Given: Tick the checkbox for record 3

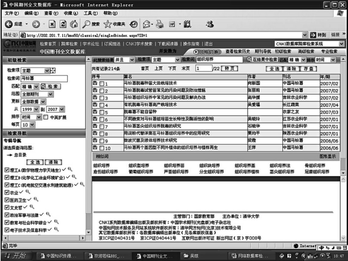Looking at the screenshot, I should click(x=101, y=98).
